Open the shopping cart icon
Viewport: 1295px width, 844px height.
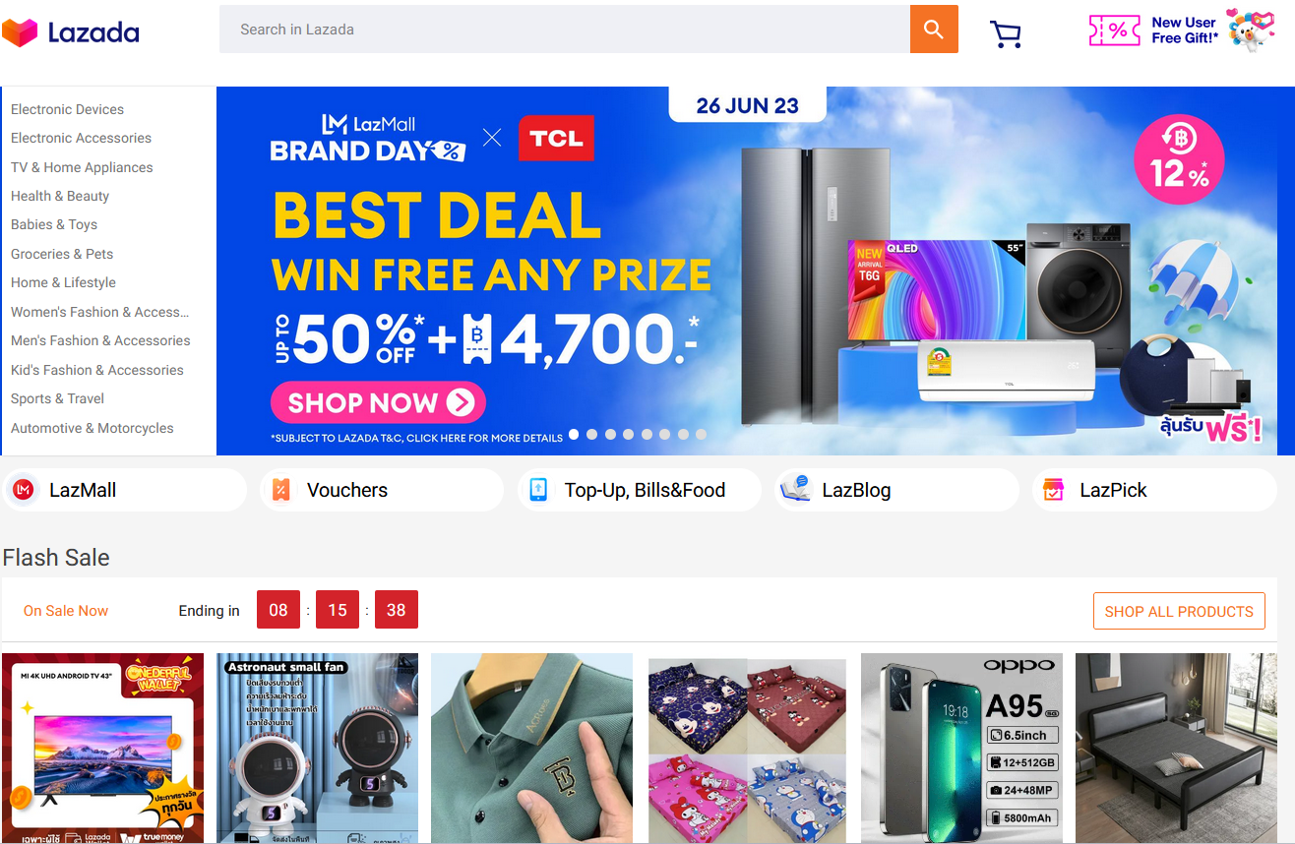coord(1006,34)
